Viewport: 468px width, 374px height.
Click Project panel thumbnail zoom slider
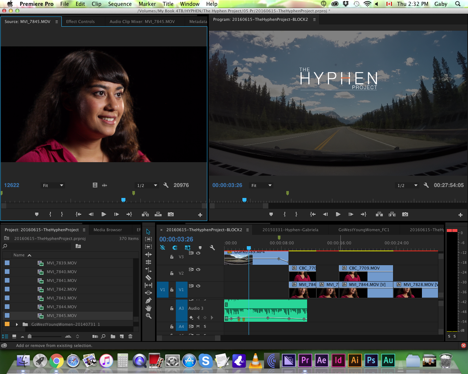click(30, 336)
